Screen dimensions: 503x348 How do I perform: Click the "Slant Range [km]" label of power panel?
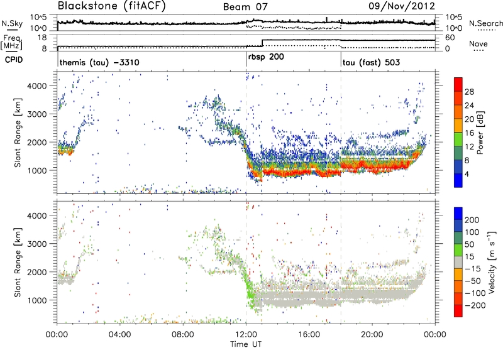click(x=18, y=133)
